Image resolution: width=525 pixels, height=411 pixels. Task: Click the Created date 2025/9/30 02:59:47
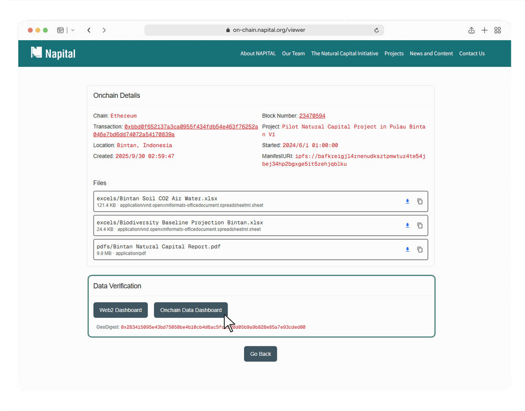tap(145, 156)
